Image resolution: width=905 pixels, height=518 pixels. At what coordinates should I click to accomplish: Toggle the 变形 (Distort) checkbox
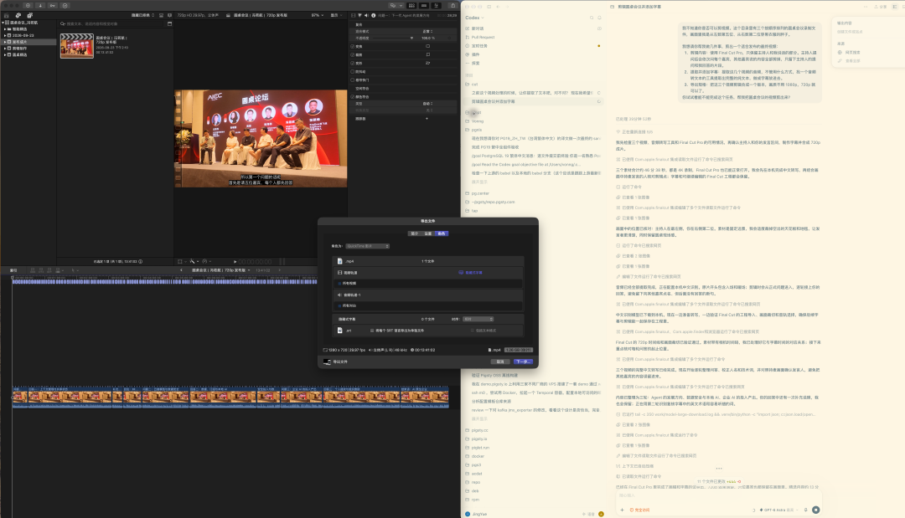(353, 64)
